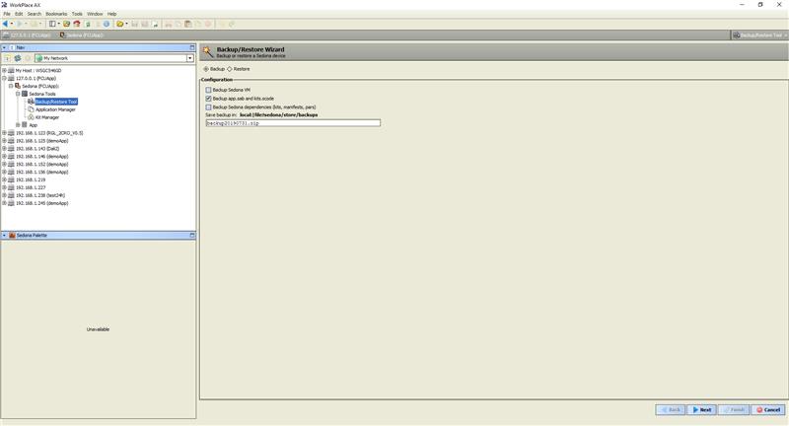This screenshot has height=426, width=789.
Task: Open the Bookmarks menu
Action: (55, 14)
